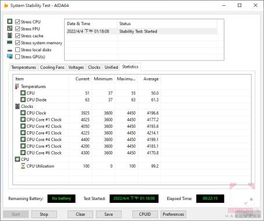Click the CPU chip icon beside Stress CPU
Viewport: 264px width, 221px height.
(x=10, y=22)
